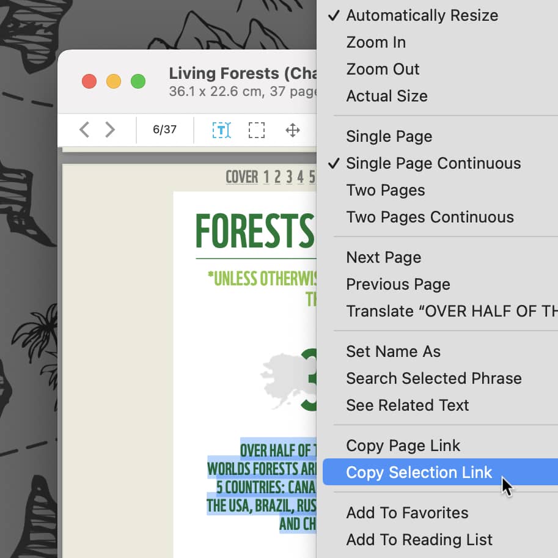
Task: Jump to chapter 3 link
Action: coord(289,177)
